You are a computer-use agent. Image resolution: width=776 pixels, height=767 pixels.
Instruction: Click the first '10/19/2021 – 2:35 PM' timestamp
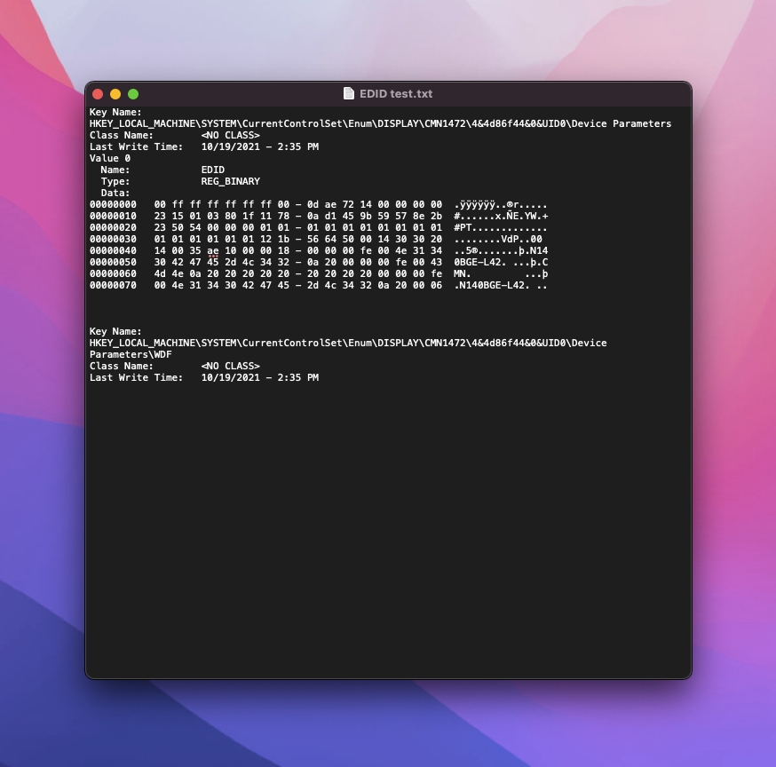pos(260,147)
